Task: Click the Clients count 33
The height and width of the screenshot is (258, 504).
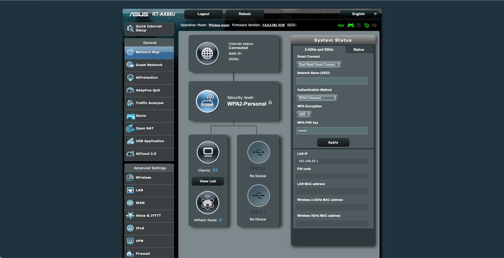Action: (x=215, y=170)
